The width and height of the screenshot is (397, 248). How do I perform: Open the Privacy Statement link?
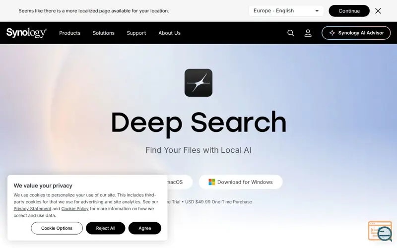click(32, 209)
